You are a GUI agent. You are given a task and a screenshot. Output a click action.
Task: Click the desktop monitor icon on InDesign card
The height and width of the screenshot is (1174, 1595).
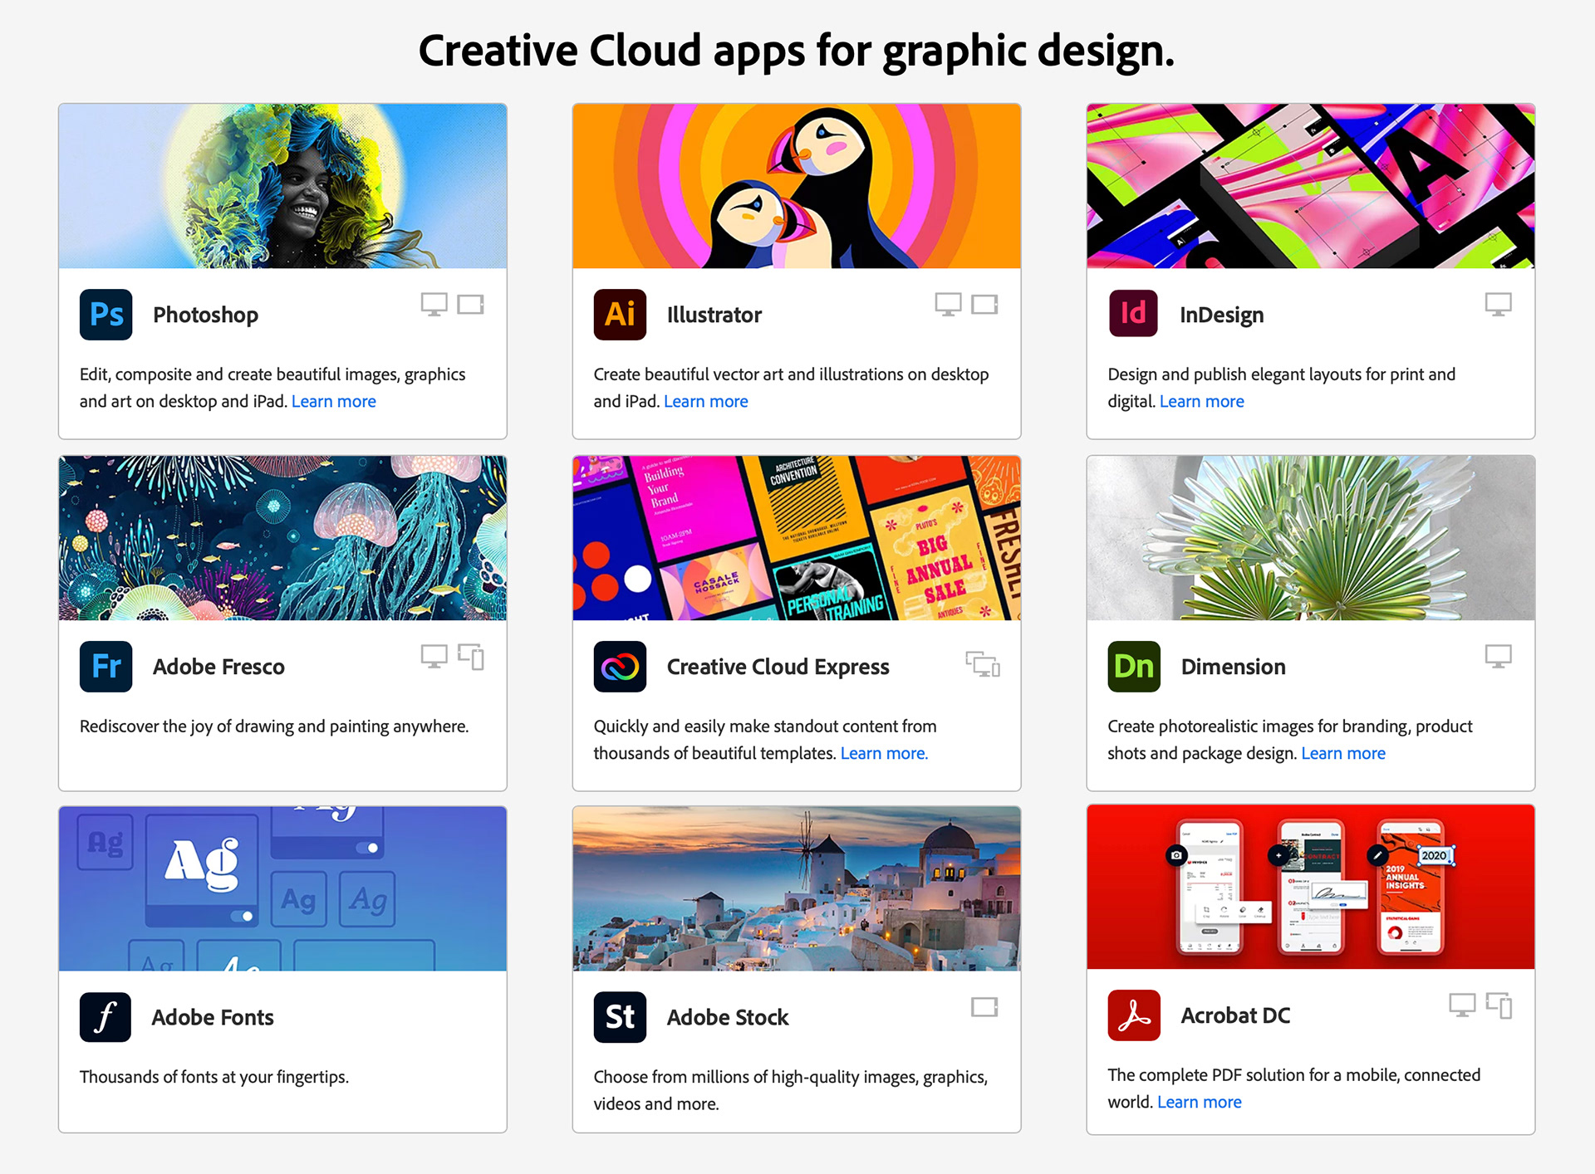[x=1499, y=305]
